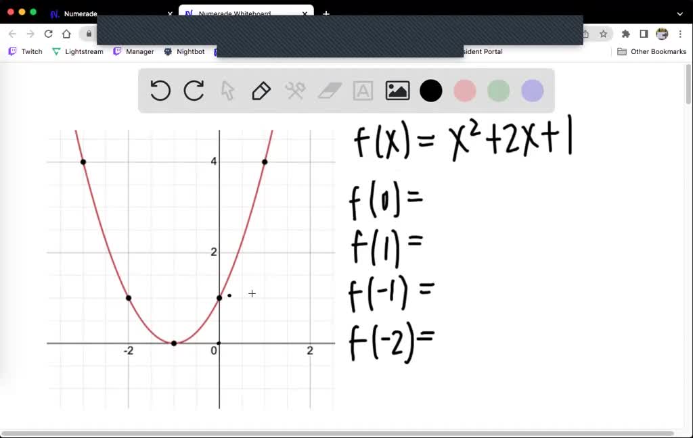This screenshot has width=693, height=438.
Task: Switch to the Numerade tab
Action: coord(79,14)
